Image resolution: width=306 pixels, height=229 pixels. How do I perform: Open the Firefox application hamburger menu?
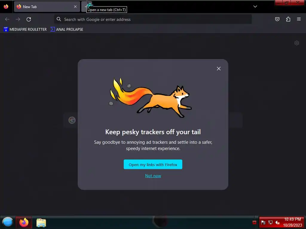(299, 19)
